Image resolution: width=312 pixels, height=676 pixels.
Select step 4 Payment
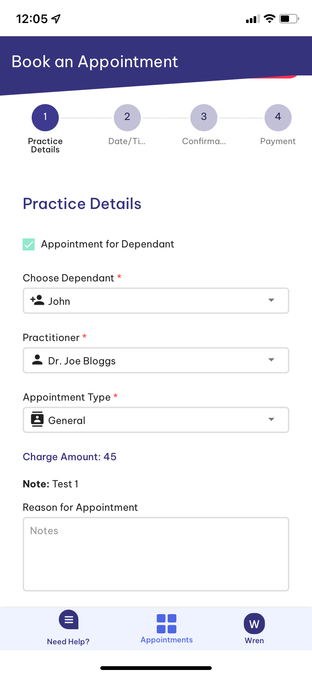click(x=278, y=118)
